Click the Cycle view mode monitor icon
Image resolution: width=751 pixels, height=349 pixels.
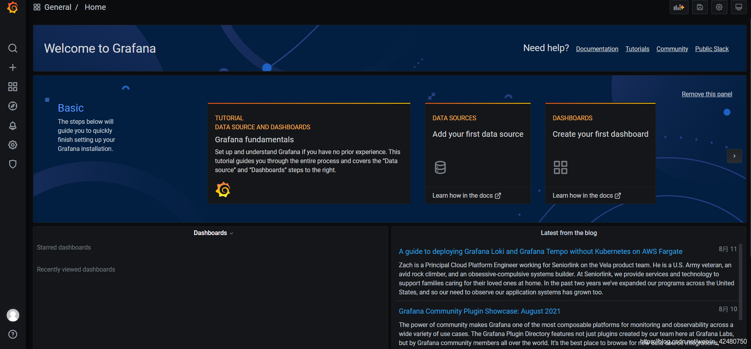pos(738,7)
